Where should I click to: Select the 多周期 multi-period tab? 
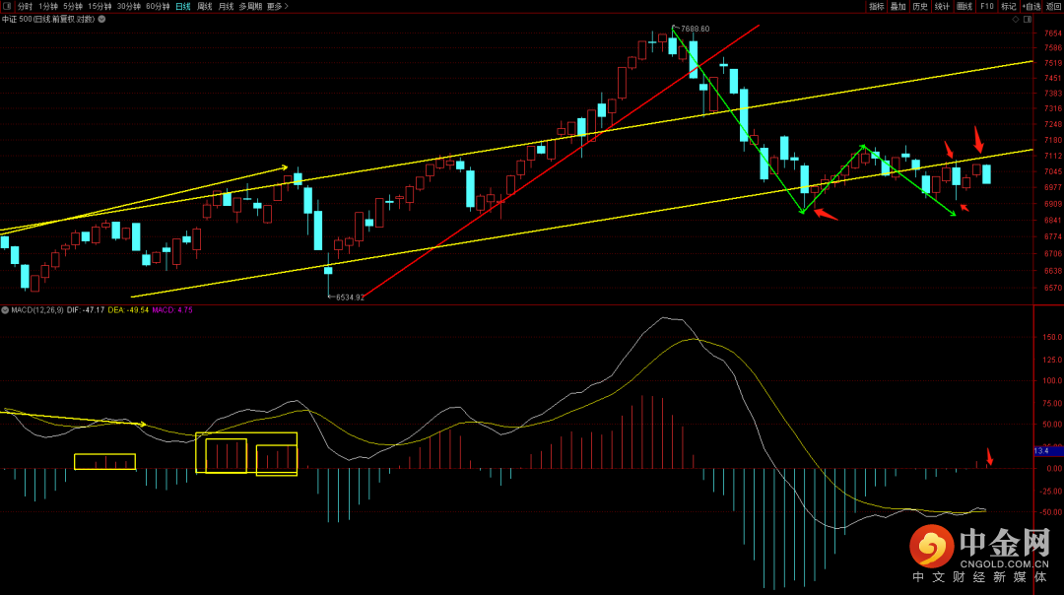click(x=250, y=6)
